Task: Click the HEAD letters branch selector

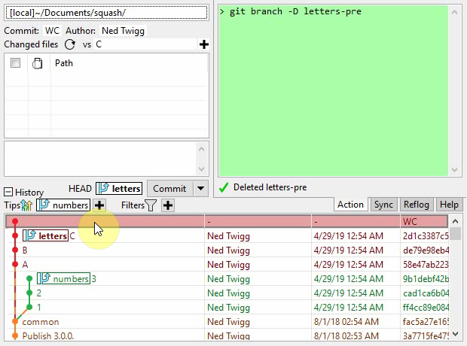Action: click(118, 189)
